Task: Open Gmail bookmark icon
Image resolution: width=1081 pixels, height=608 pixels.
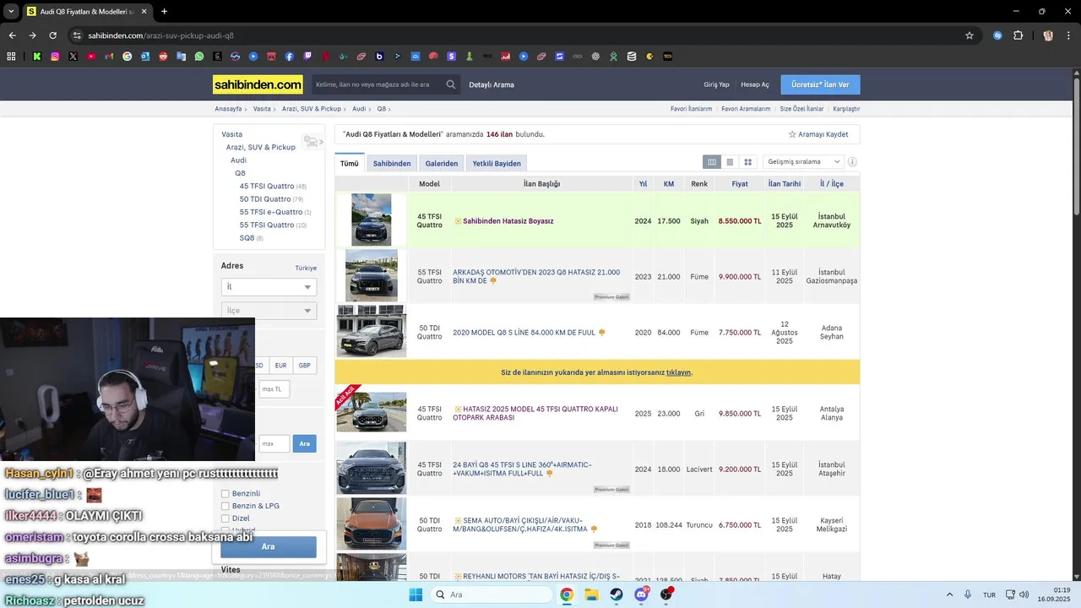Action: click(109, 57)
